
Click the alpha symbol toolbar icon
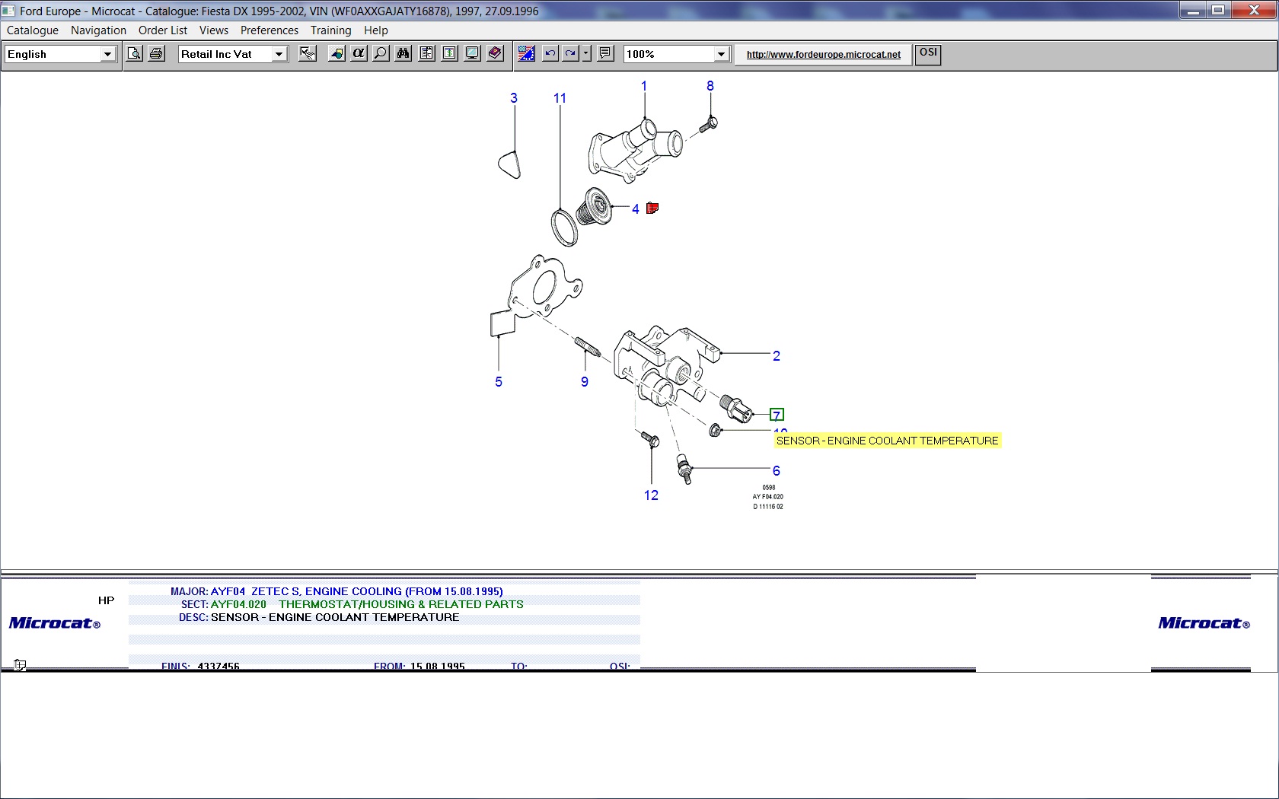pos(359,53)
